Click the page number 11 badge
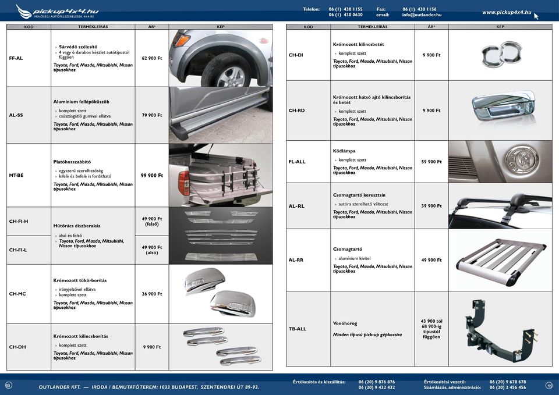 [x=549, y=385]
